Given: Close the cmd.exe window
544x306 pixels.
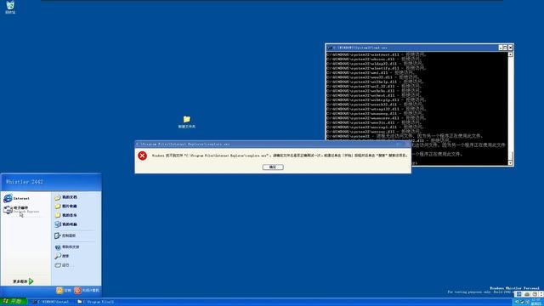Looking at the screenshot, I should click(x=510, y=48).
